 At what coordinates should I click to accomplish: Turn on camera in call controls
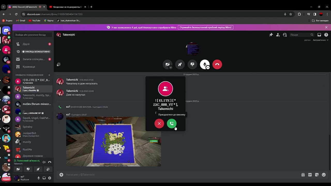[167, 64]
